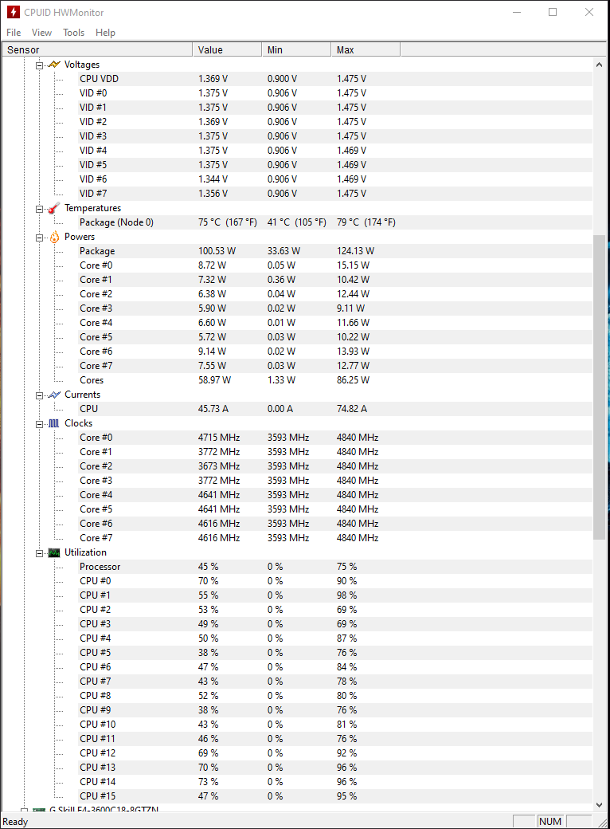Click the Max column header
610x829 pixels.
coord(366,49)
